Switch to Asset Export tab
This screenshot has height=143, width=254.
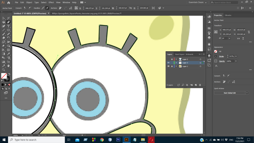click(x=180, y=54)
